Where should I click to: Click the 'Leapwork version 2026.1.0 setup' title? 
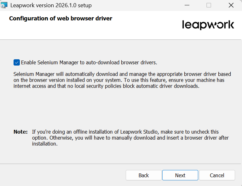(51, 5)
